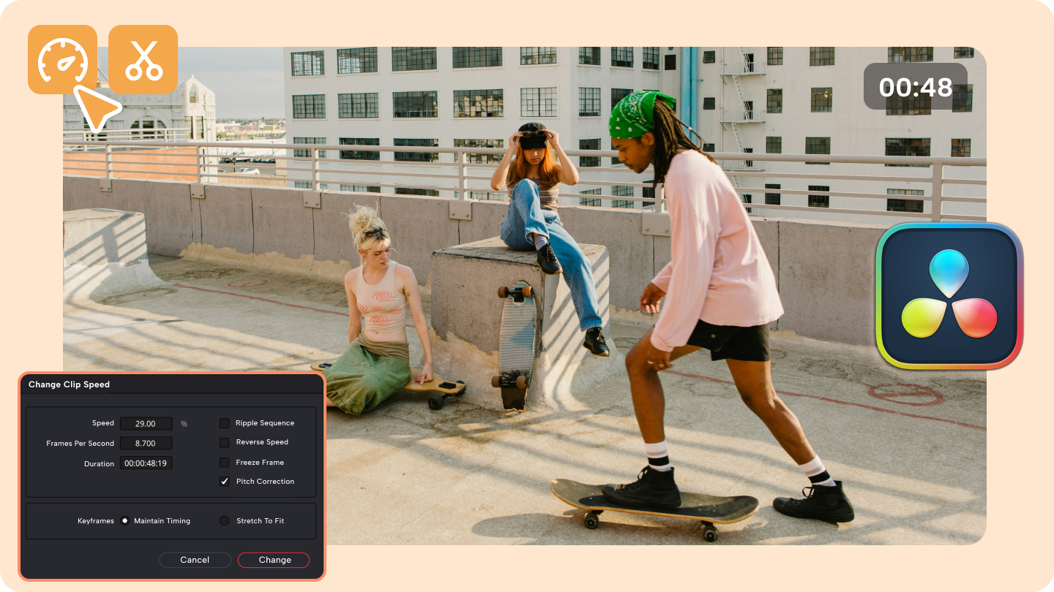
Task: Select the scissors trim tool icon
Action: coord(143,59)
